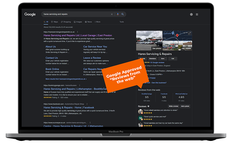Open the More menu tab
The height and width of the screenshot is (143, 232).
click(x=97, y=22)
